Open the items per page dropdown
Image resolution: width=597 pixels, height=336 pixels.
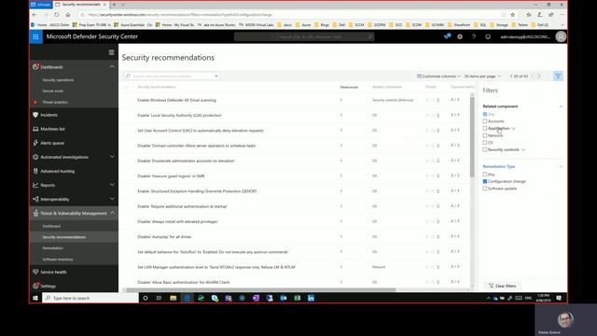482,77
